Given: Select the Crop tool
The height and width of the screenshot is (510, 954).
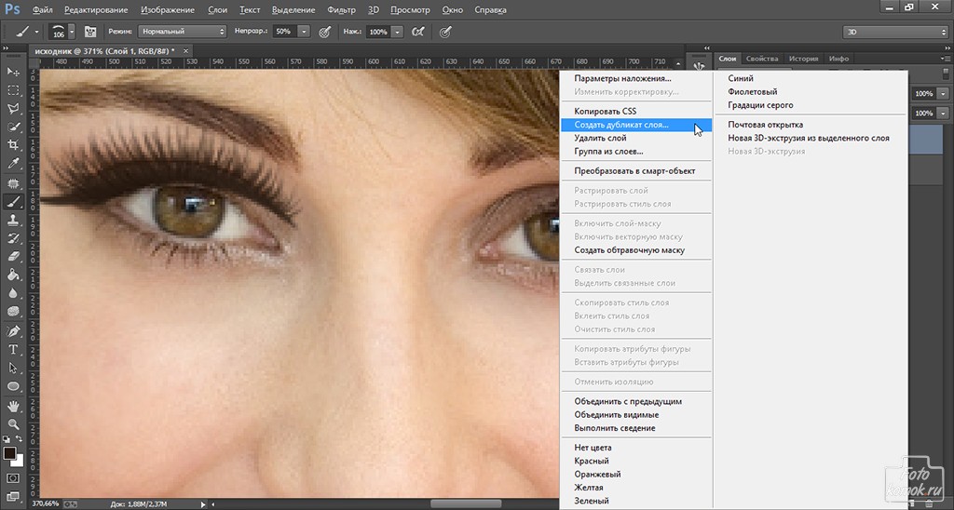Looking at the screenshot, I should [x=13, y=145].
